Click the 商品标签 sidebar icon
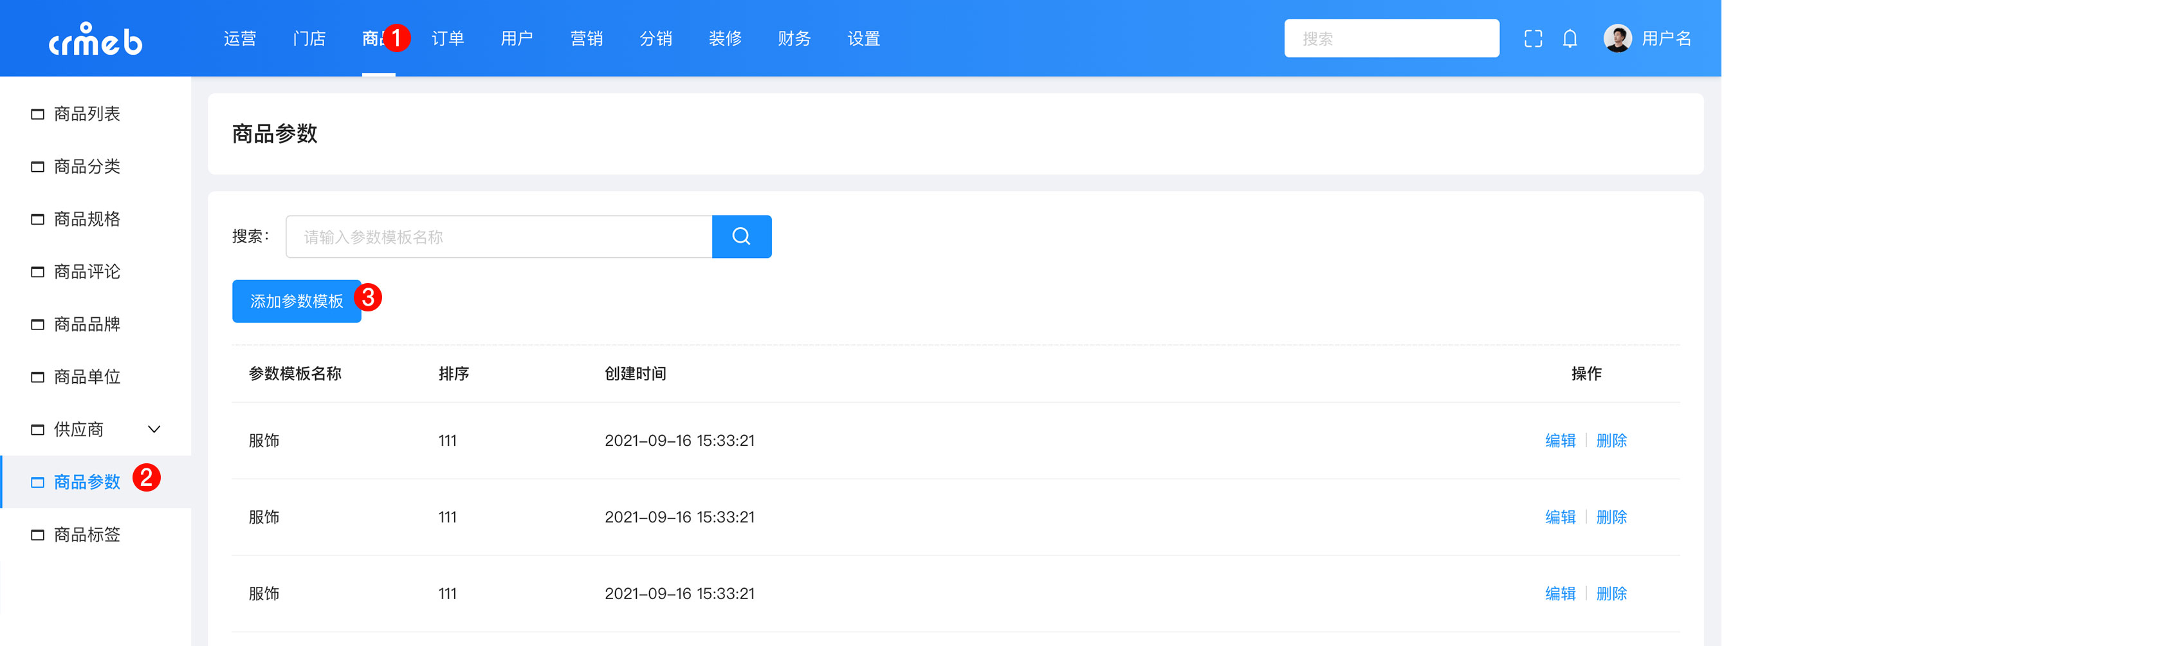This screenshot has width=2164, height=646. coord(38,535)
